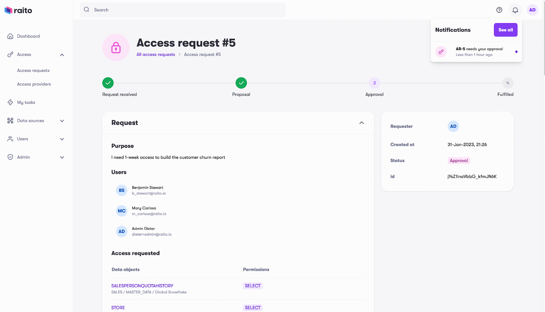Collapse the Request panel

(x=362, y=123)
